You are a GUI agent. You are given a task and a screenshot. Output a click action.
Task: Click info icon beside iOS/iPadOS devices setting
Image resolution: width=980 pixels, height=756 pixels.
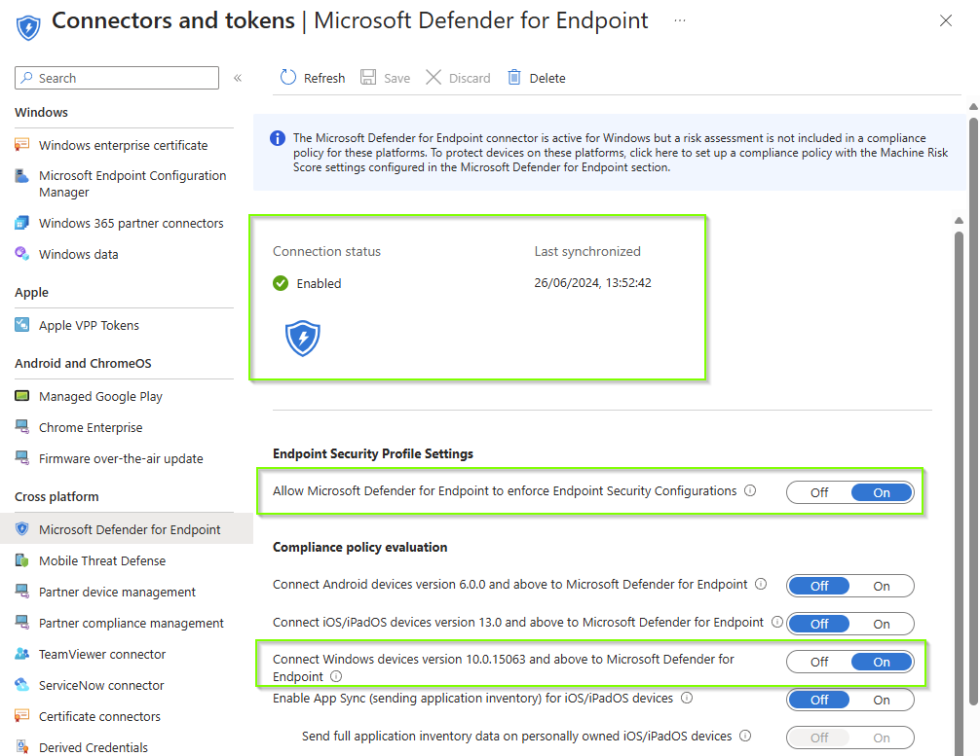[776, 622]
